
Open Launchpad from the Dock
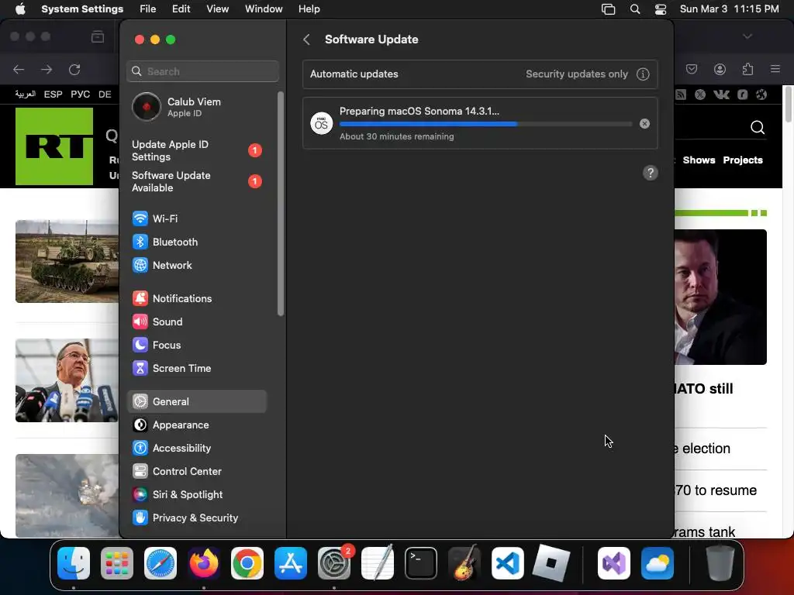click(x=117, y=563)
